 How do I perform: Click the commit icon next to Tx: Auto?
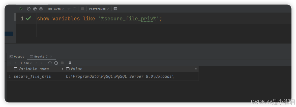69,9
